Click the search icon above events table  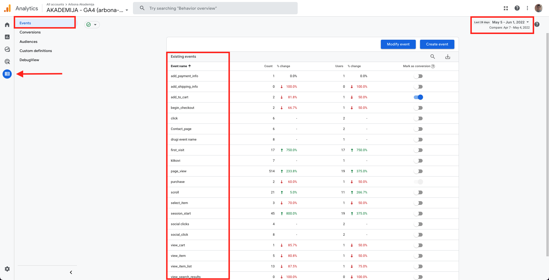[x=433, y=57]
